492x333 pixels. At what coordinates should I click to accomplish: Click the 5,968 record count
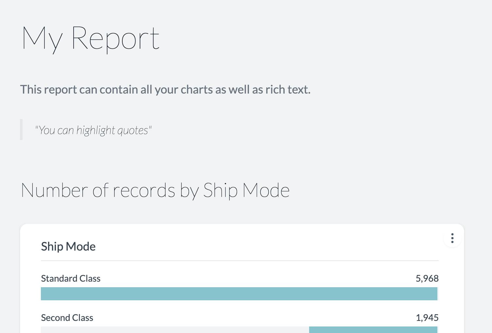tap(427, 278)
